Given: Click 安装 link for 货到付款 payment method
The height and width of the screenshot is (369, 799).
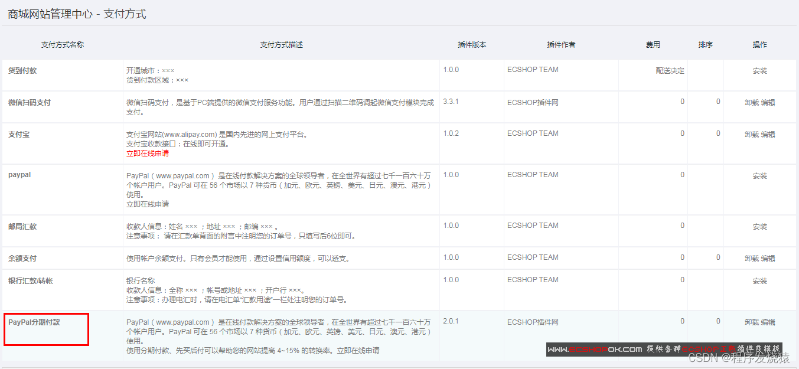Looking at the screenshot, I should pos(759,69).
